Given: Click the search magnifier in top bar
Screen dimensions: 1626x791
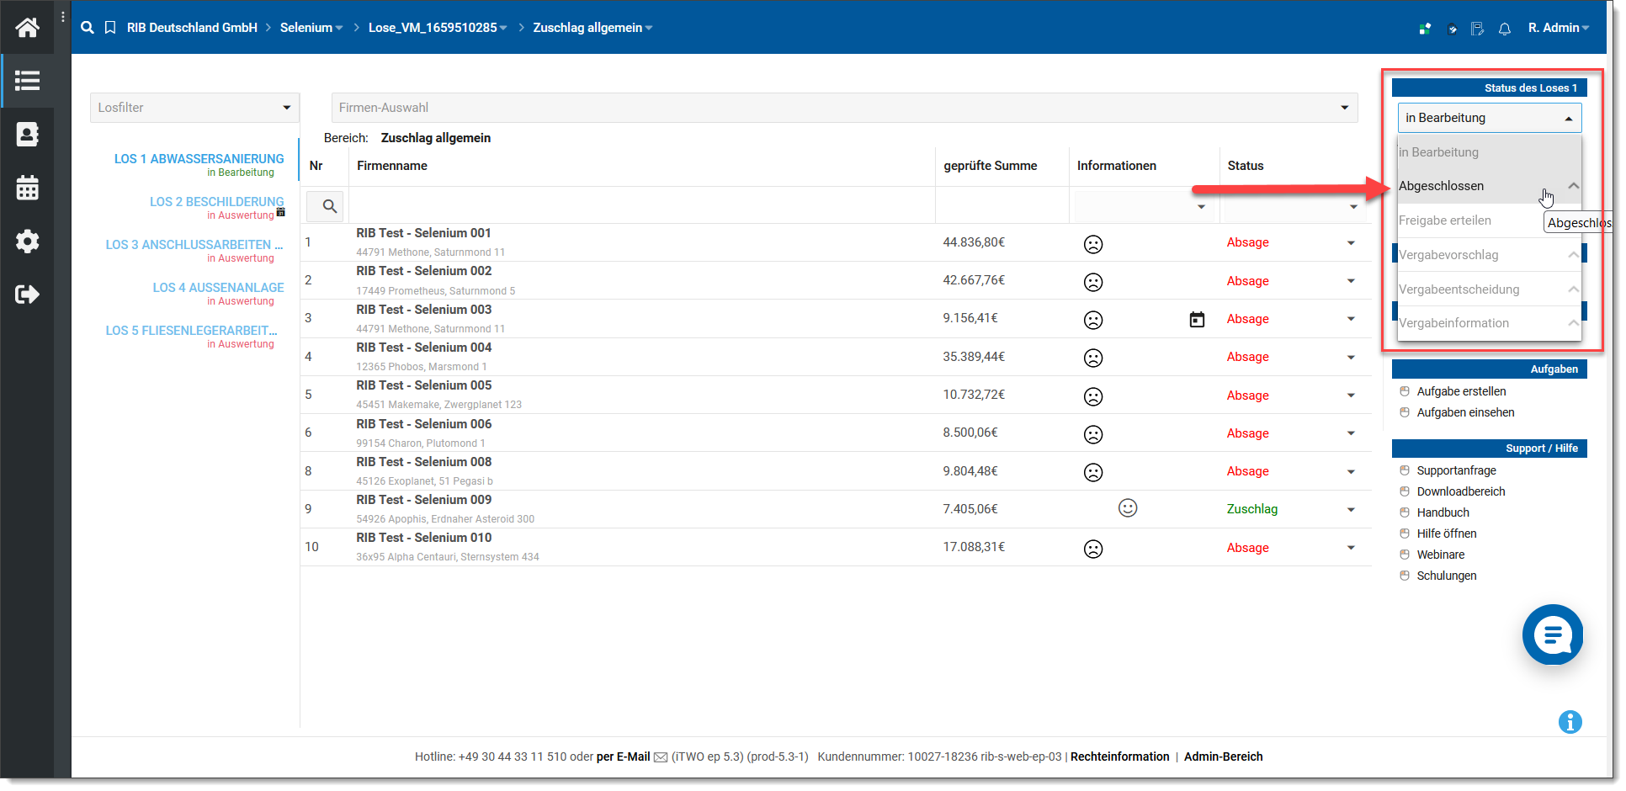Looking at the screenshot, I should [x=88, y=28].
